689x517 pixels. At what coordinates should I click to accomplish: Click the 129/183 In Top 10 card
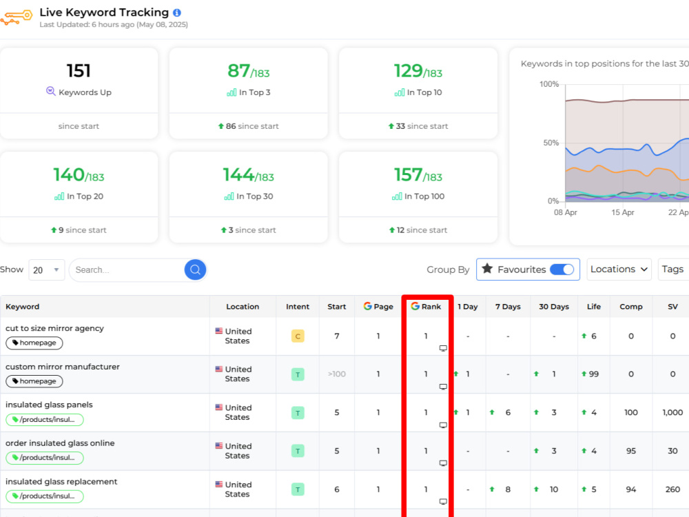tap(418, 93)
